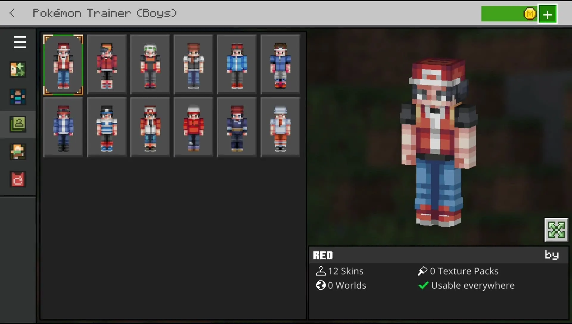This screenshot has height=324, width=572.
Task: Open the sidebar icon of character with green arrows
Action: coord(18,69)
